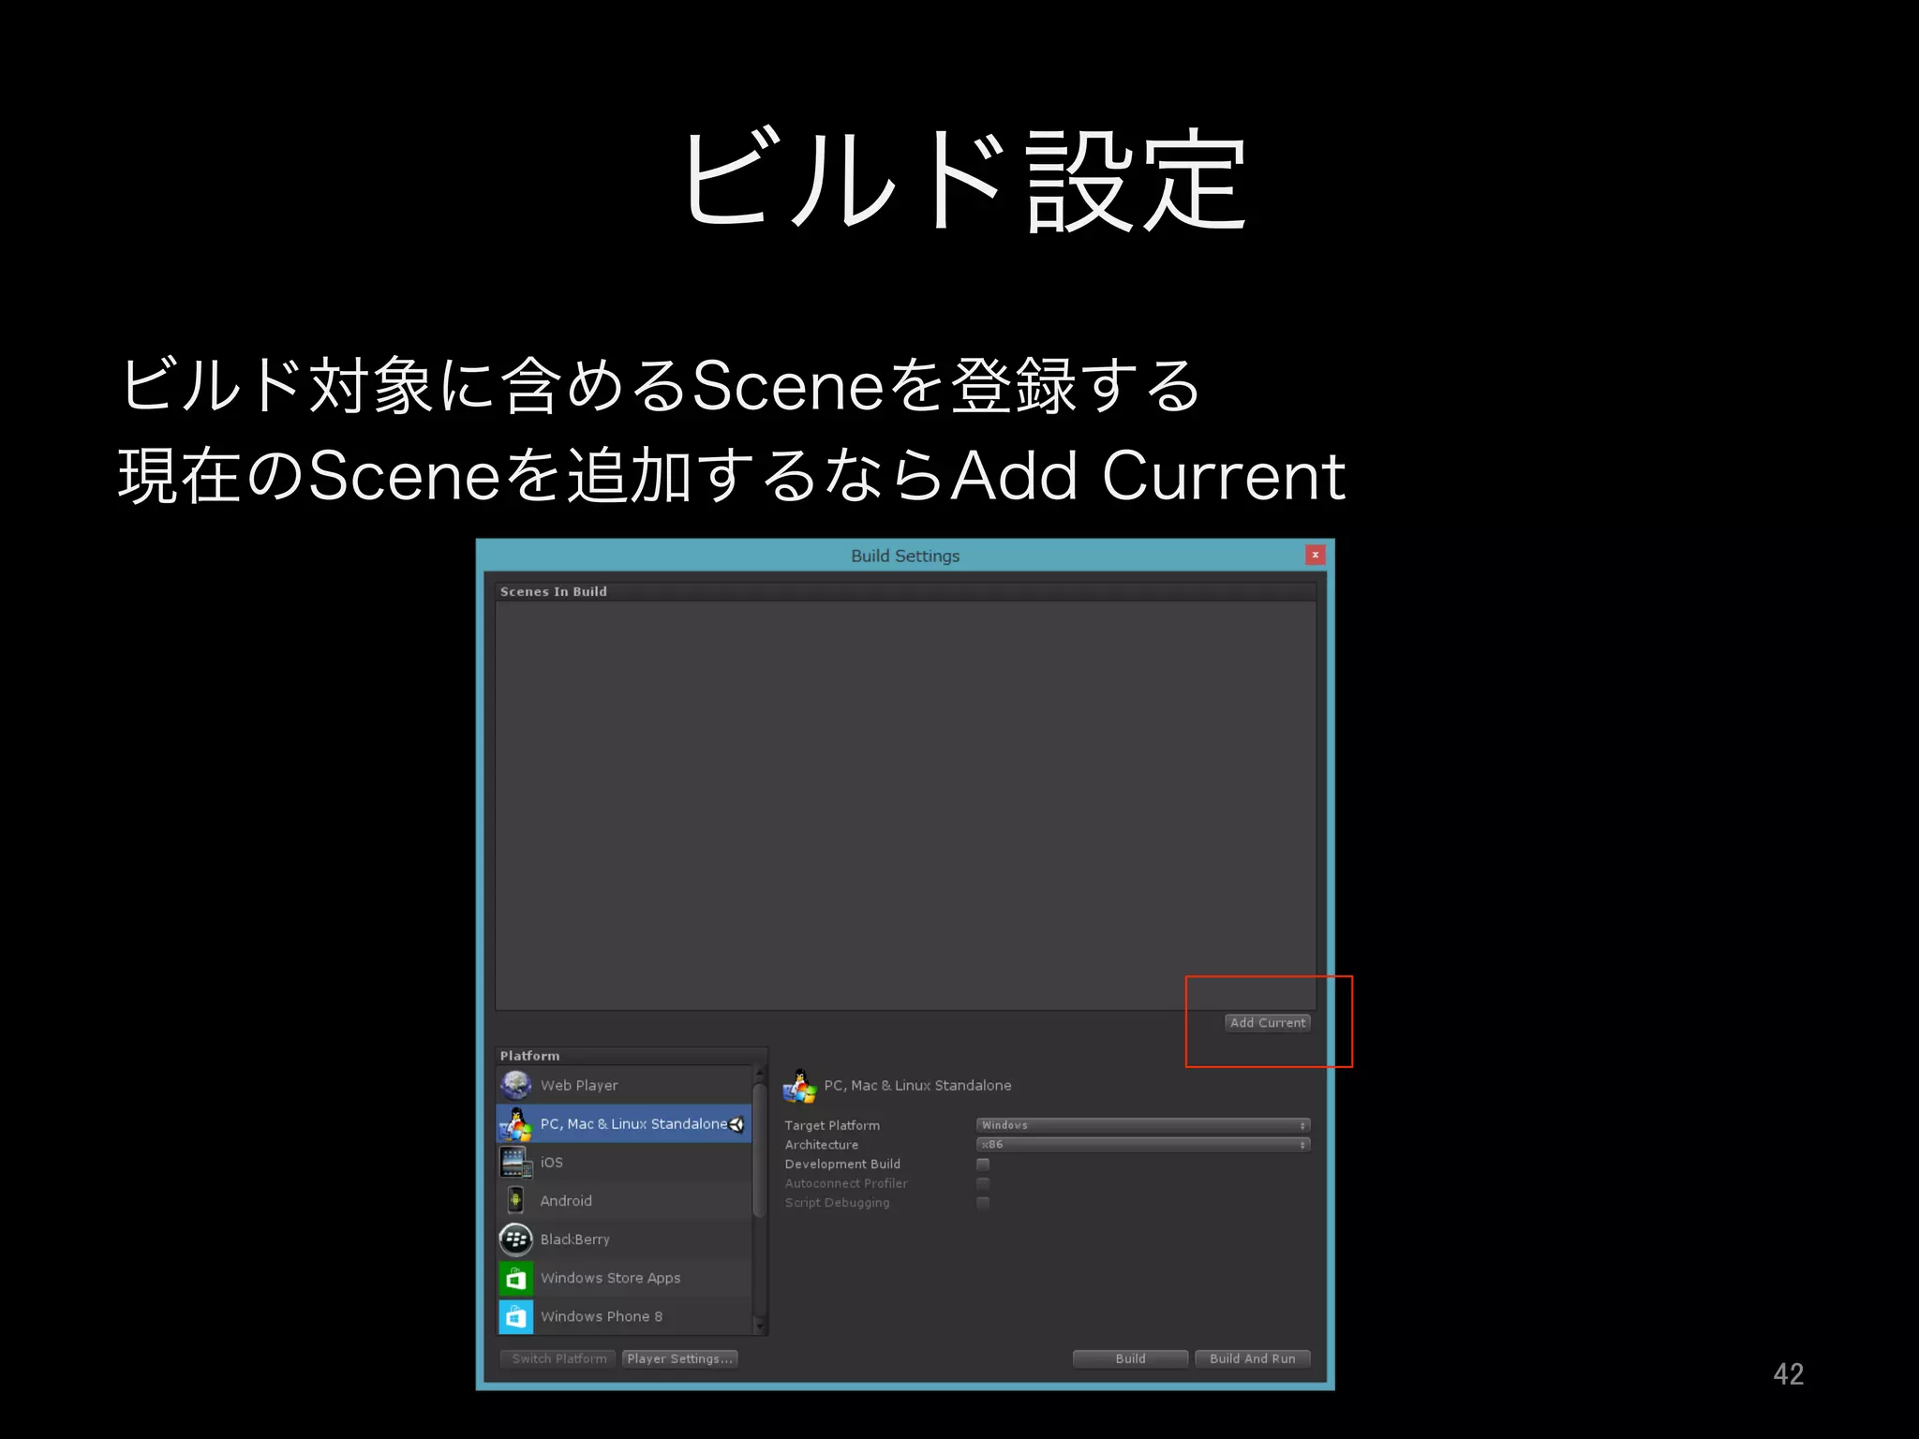The height and width of the screenshot is (1439, 1919).
Task: Click the green Windows Store Apps icon
Action: click(x=515, y=1278)
